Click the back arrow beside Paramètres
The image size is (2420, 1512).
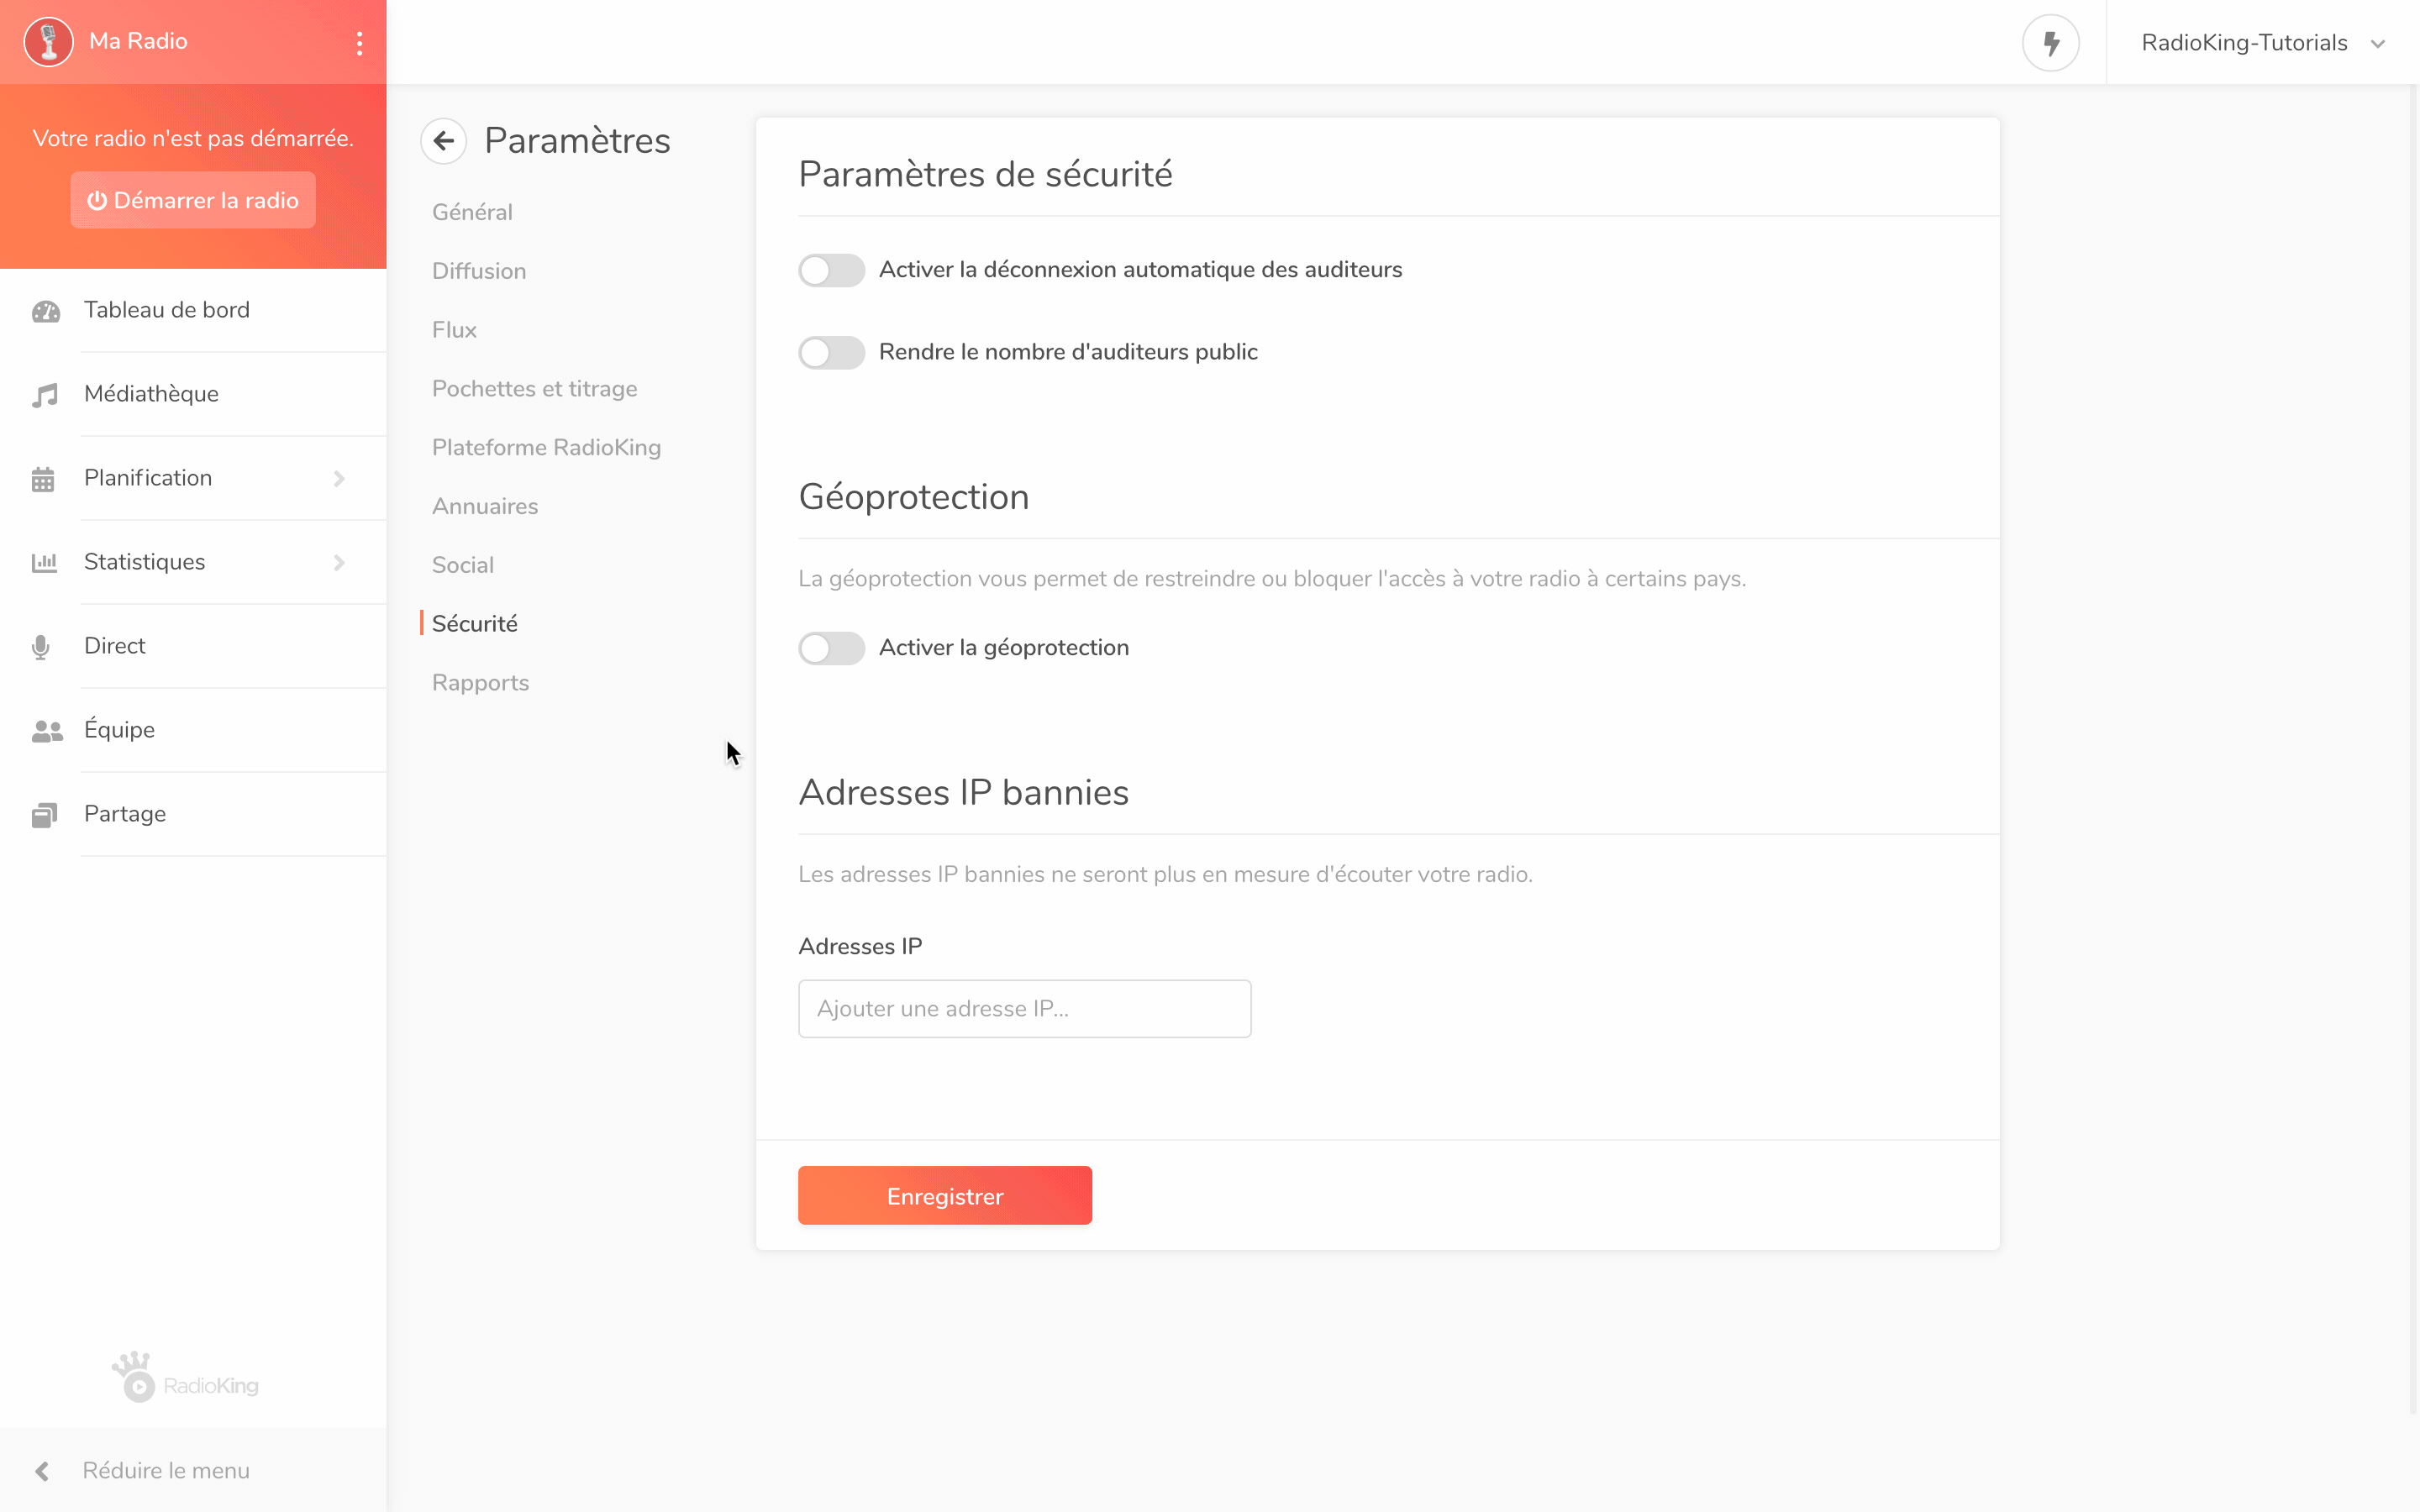(x=443, y=141)
